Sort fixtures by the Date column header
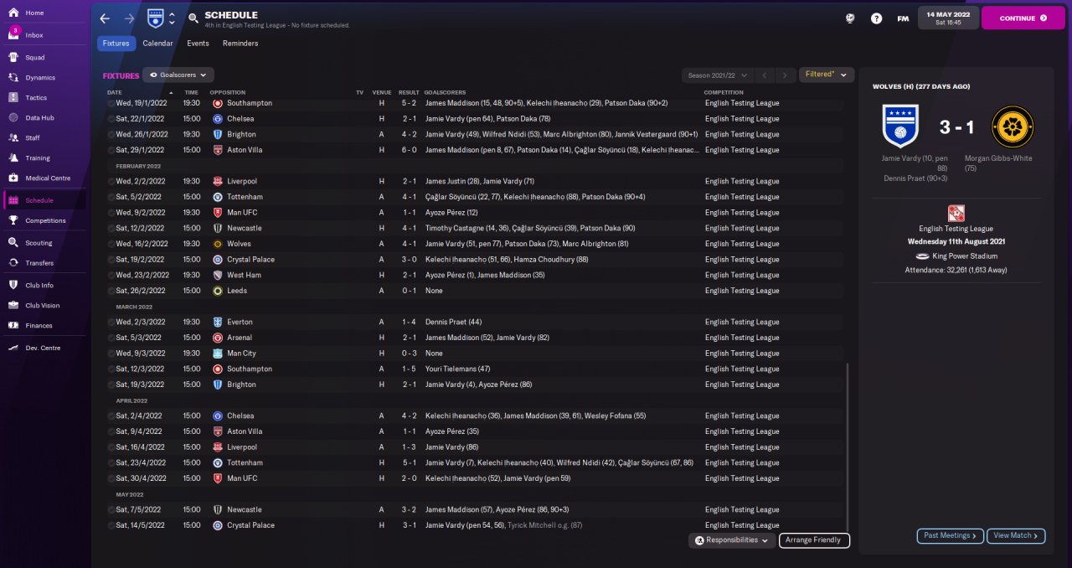The image size is (1072, 568). tap(115, 92)
